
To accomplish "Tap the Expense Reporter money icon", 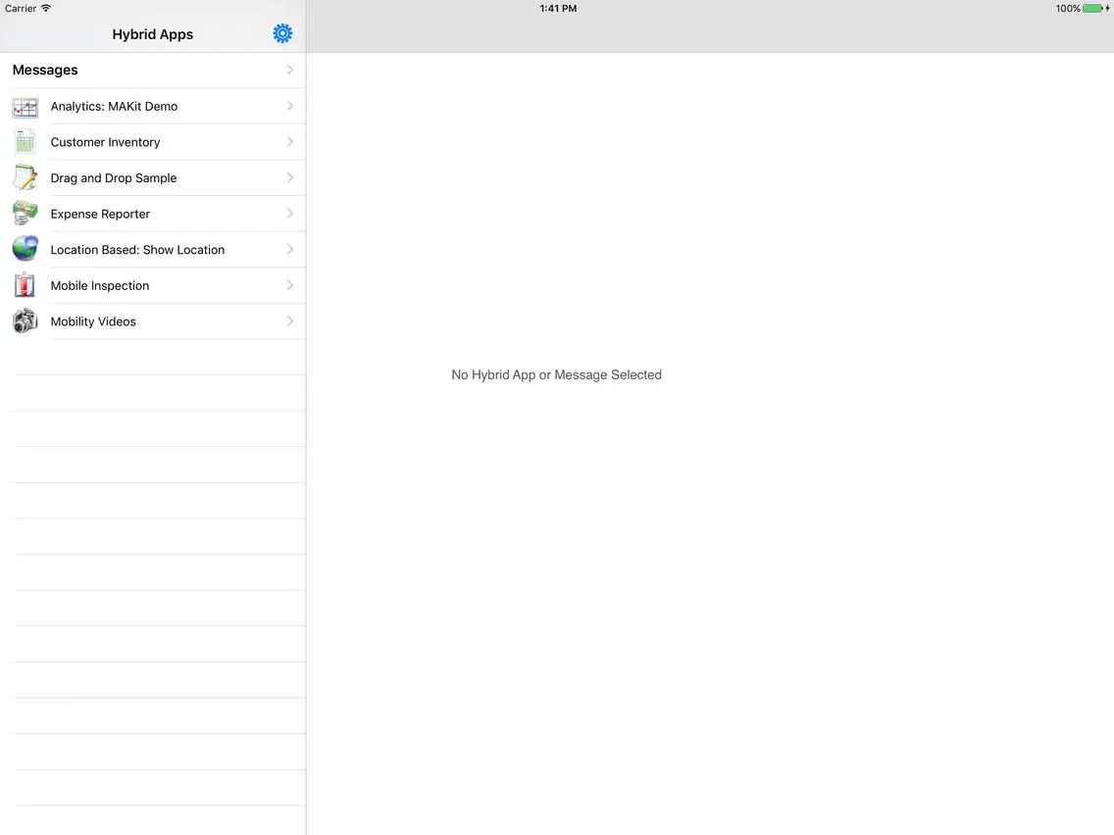I will point(25,213).
